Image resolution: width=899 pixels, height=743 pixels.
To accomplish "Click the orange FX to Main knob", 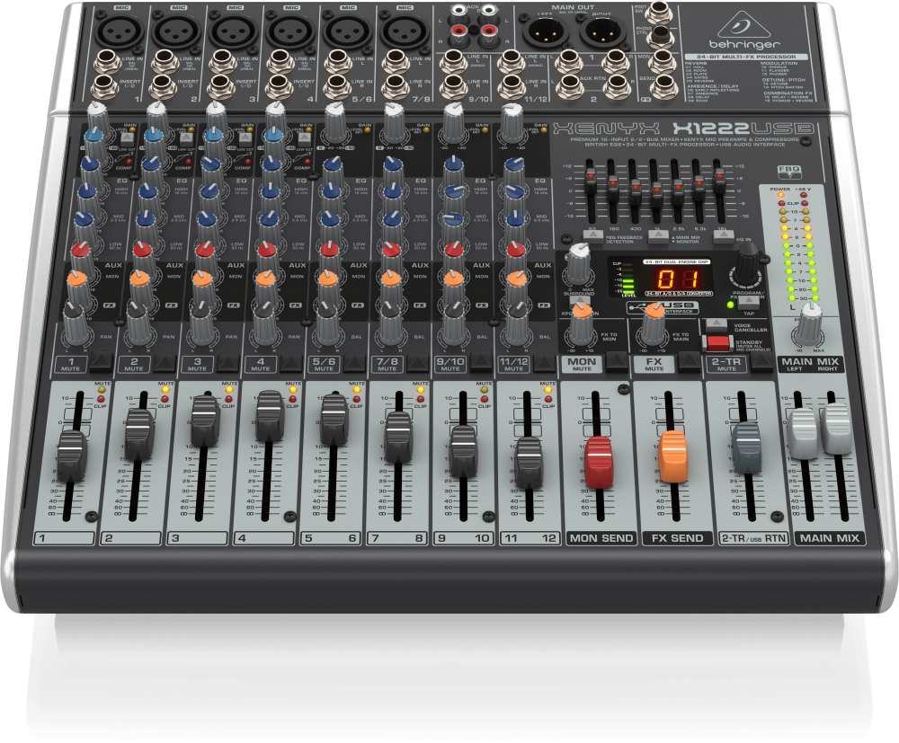I will tap(652, 332).
